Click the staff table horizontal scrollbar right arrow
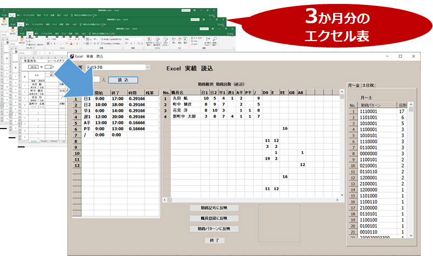The image size is (433, 256). (337, 200)
